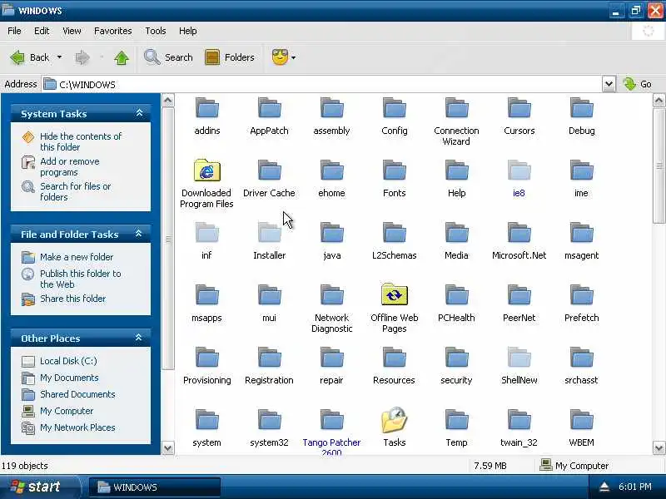Click the file list scroll down arrow
The height and width of the screenshot is (499, 666).
point(659,447)
